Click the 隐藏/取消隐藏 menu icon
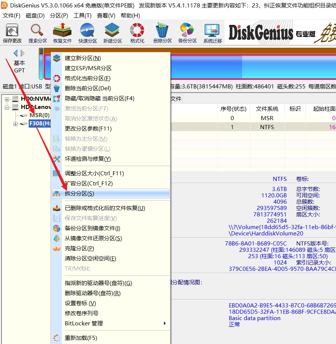The height and width of the screenshot is (344, 336). (57, 98)
